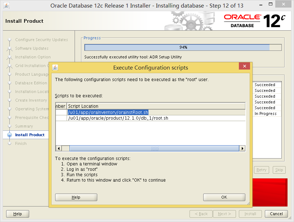Click the Java icon in installer title bar
Image resolution: width=294 pixels, height=222 pixels.
tap(5, 5)
